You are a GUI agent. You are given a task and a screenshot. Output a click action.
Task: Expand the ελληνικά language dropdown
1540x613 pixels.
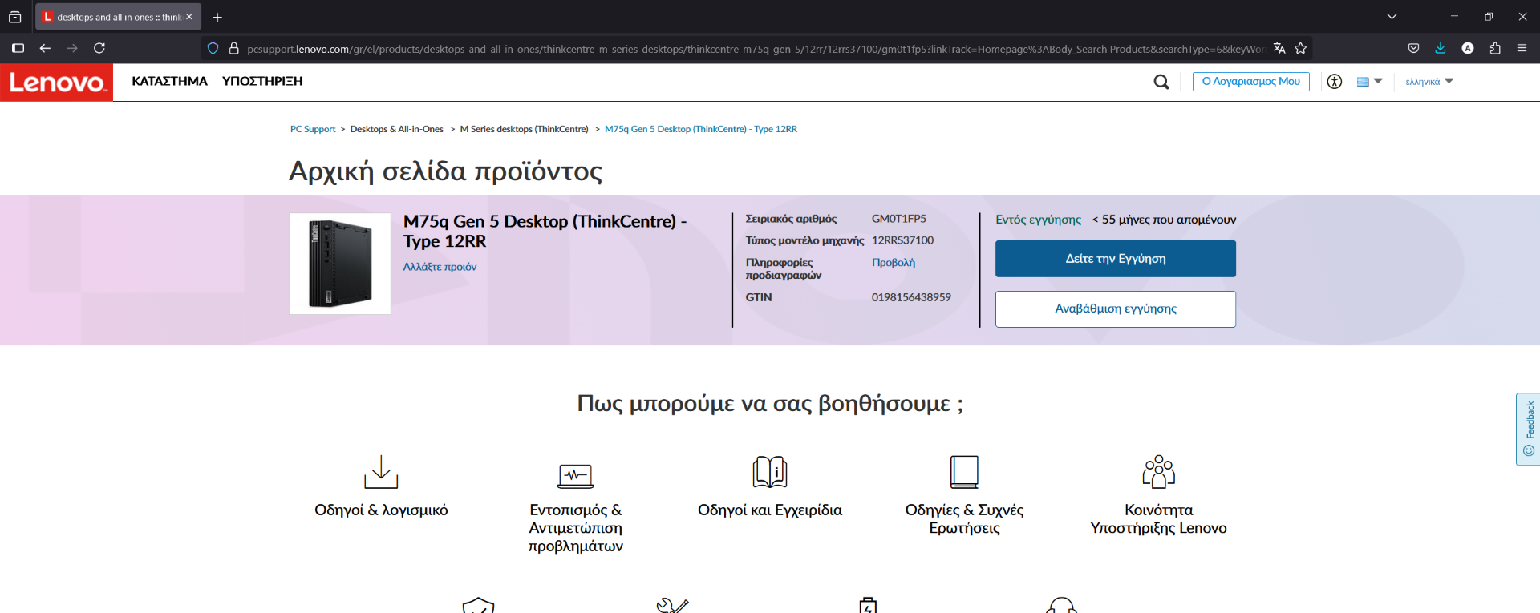coord(1429,82)
